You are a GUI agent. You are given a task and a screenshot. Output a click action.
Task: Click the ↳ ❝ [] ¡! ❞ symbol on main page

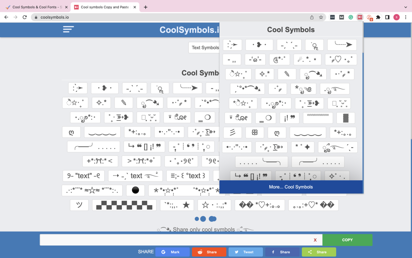coord(144,146)
